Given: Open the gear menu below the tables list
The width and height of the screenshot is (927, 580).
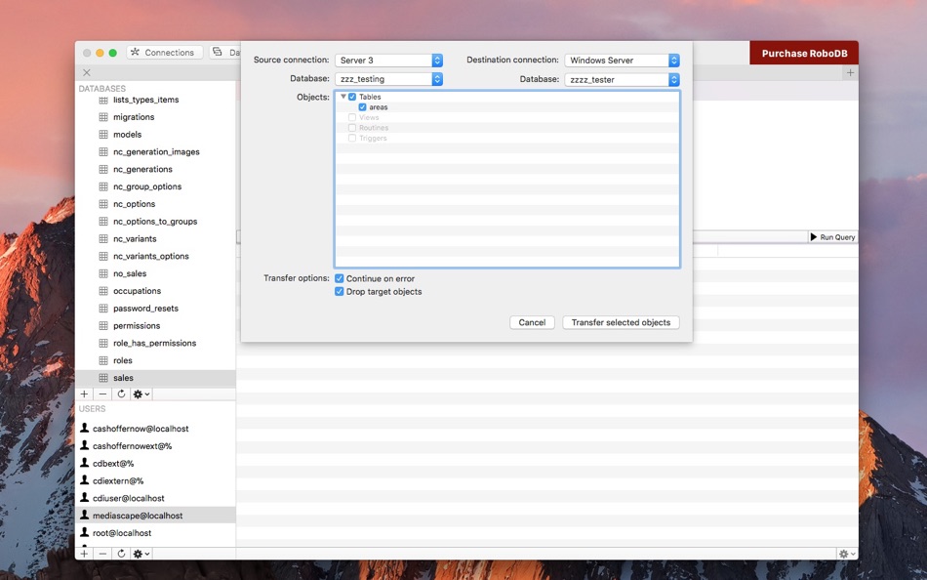Looking at the screenshot, I should tap(141, 394).
